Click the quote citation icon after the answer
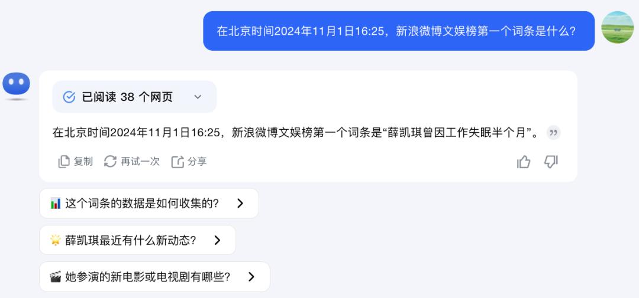This screenshot has width=639, height=298. 553,133
